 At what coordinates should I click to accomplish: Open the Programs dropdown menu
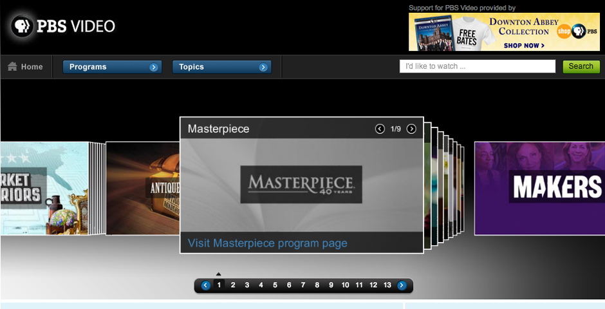point(112,67)
